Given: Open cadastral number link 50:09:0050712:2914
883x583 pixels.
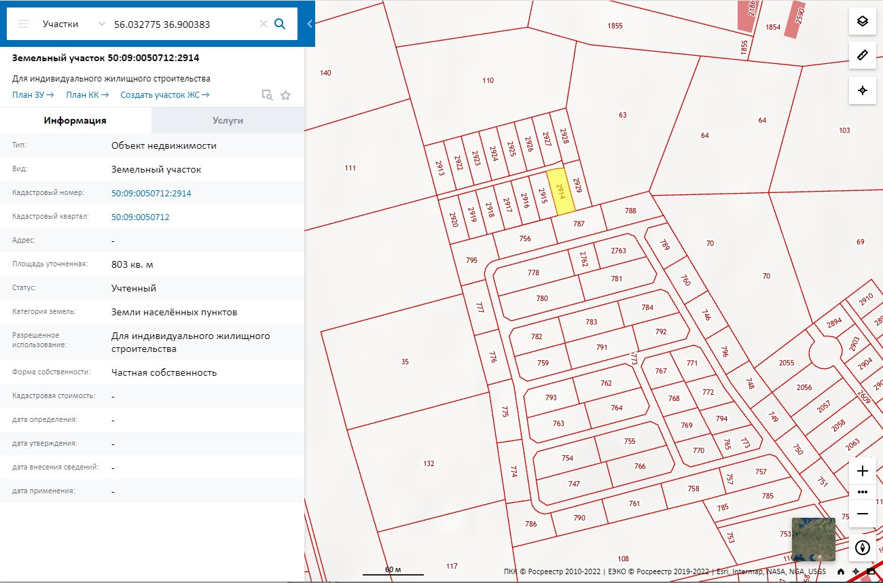Looking at the screenshot, I should (x=151, y=194).
